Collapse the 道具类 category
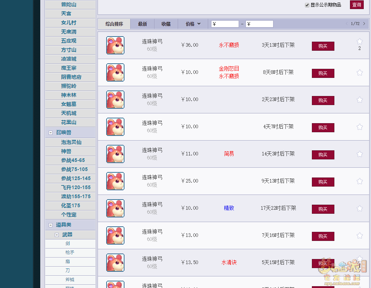Screen dimensions: 371x288 (50, 225)
